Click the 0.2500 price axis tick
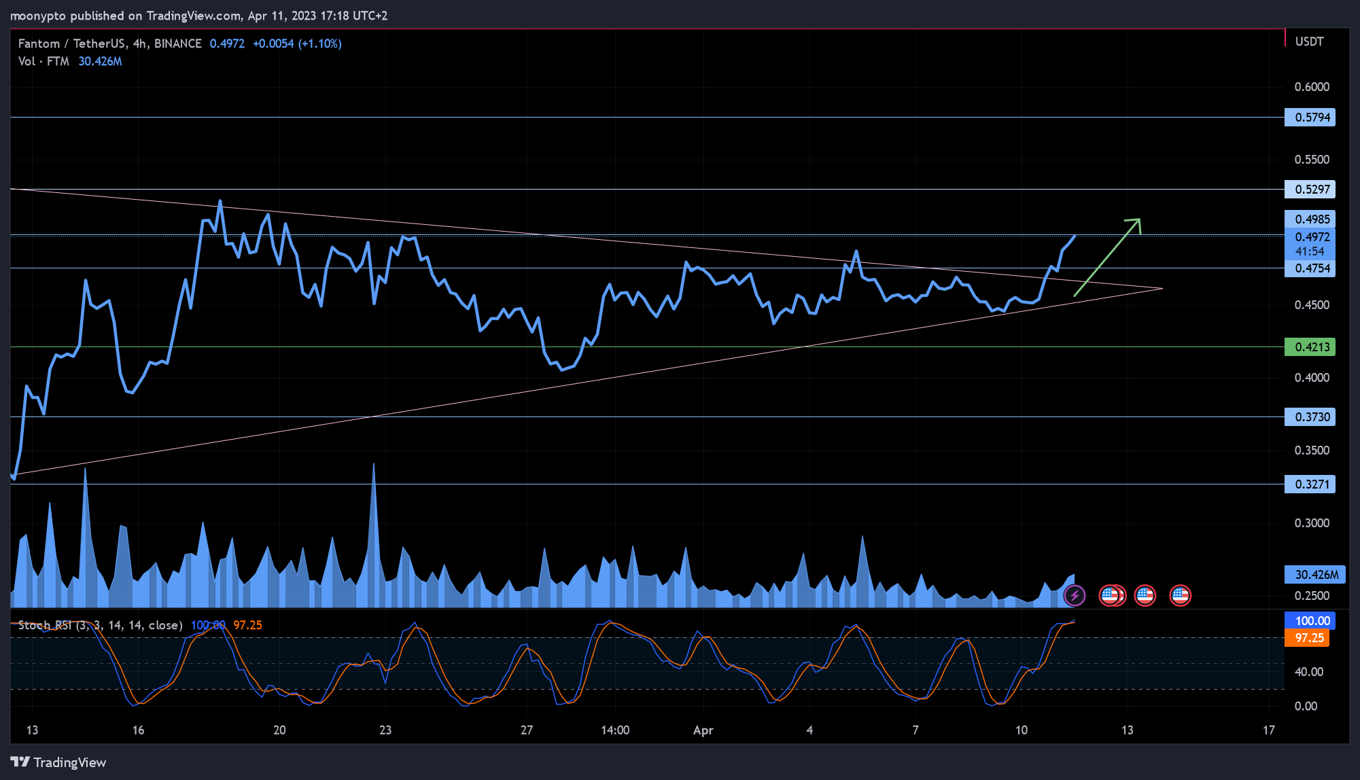The image size is (1360, 780). coord(1312,596)
